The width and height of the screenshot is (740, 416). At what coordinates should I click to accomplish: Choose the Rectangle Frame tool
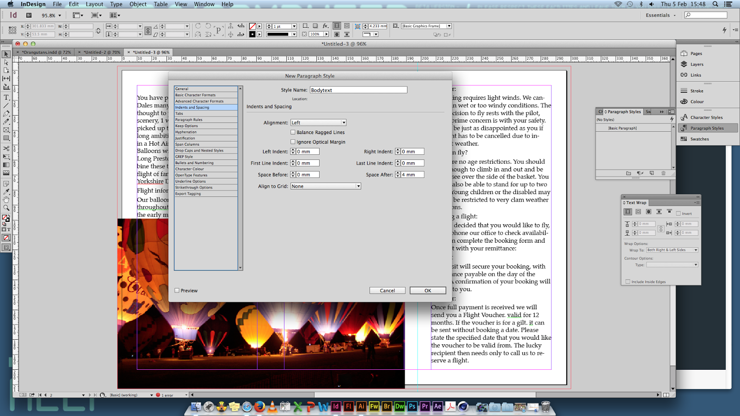[6, 130]
